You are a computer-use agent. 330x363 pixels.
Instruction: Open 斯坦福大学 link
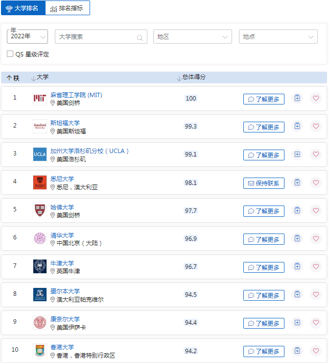point(65,123)
